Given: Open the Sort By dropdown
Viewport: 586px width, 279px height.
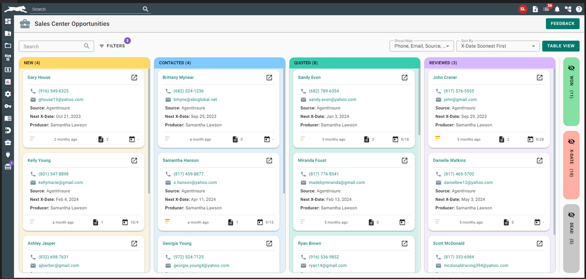Looking at the screenshot, I should [498, 46].
